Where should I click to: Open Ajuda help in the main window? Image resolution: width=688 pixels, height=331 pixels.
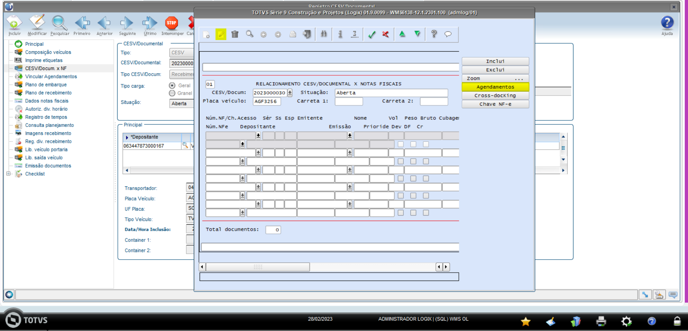click(x=667, y=25)
